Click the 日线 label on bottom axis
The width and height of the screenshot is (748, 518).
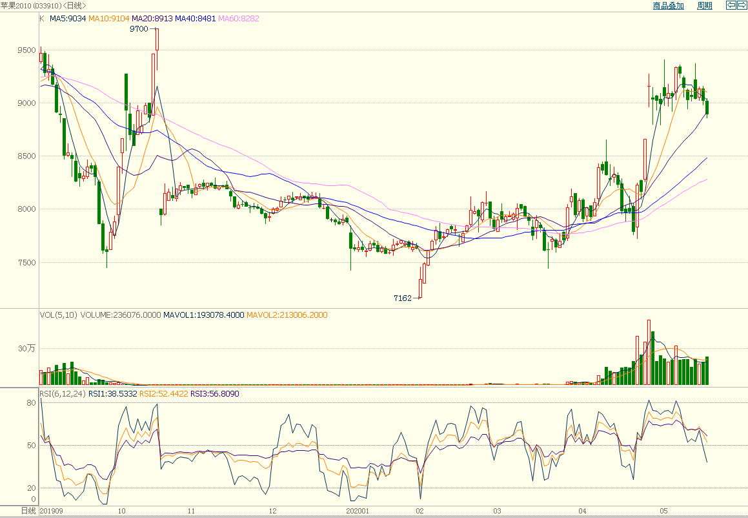28,511
